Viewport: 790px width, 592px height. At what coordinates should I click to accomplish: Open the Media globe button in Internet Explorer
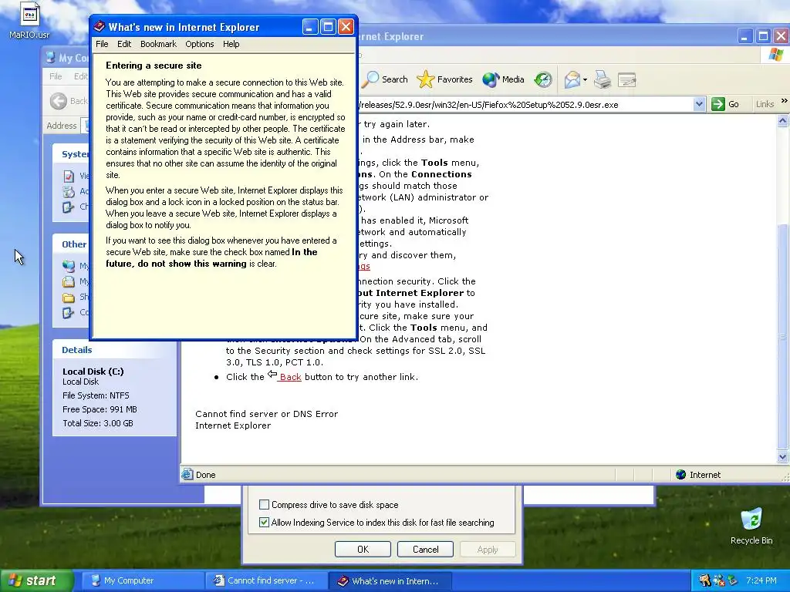click(x=503, y=79)
